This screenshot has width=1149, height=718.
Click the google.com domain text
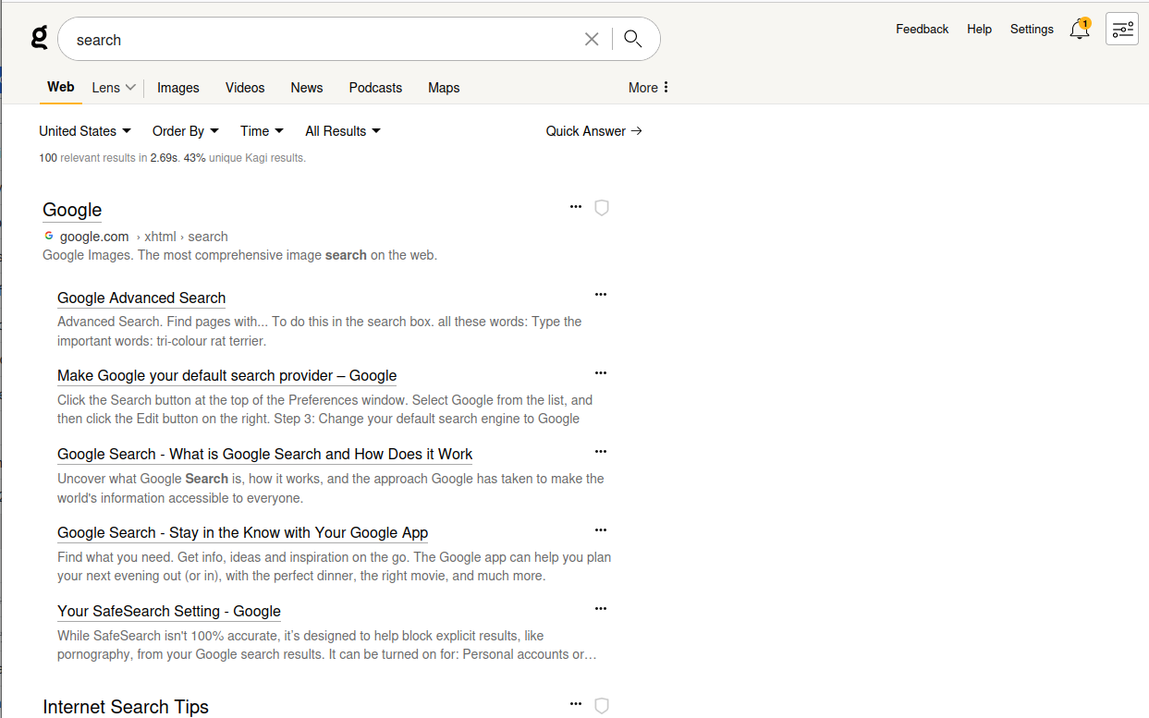[94, 237]
